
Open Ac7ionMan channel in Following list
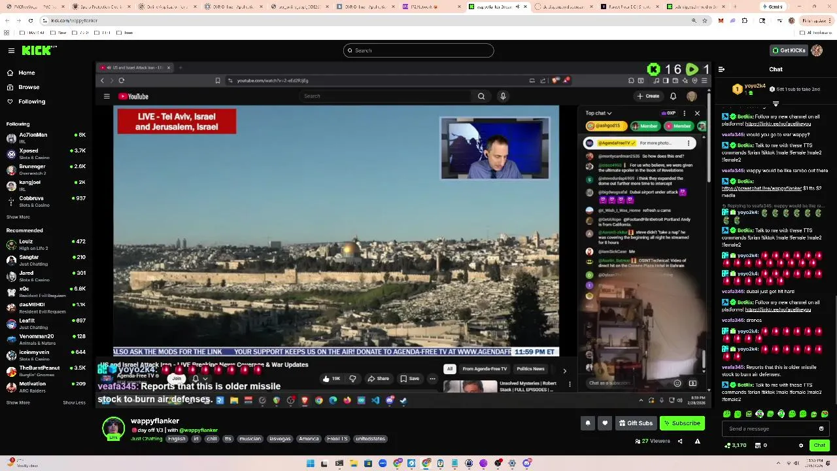[x=46, y=137]
